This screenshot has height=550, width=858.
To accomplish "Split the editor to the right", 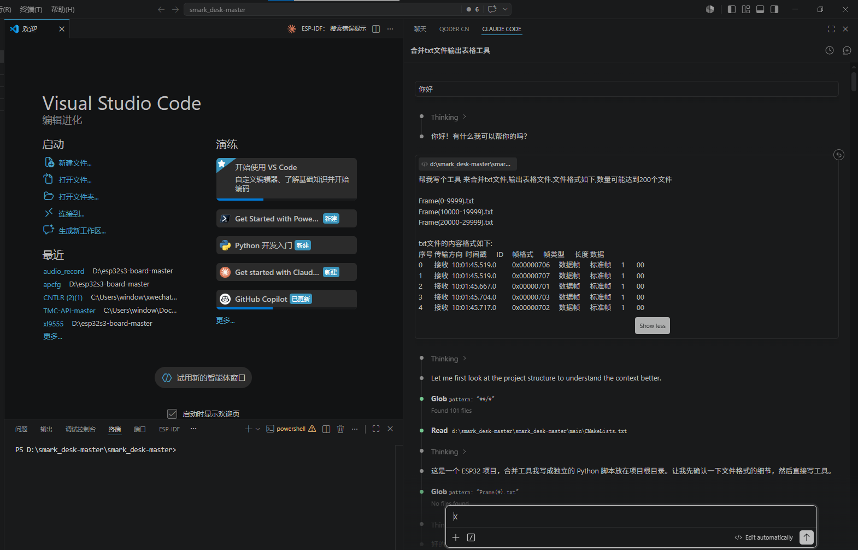I will pos(376,29).
